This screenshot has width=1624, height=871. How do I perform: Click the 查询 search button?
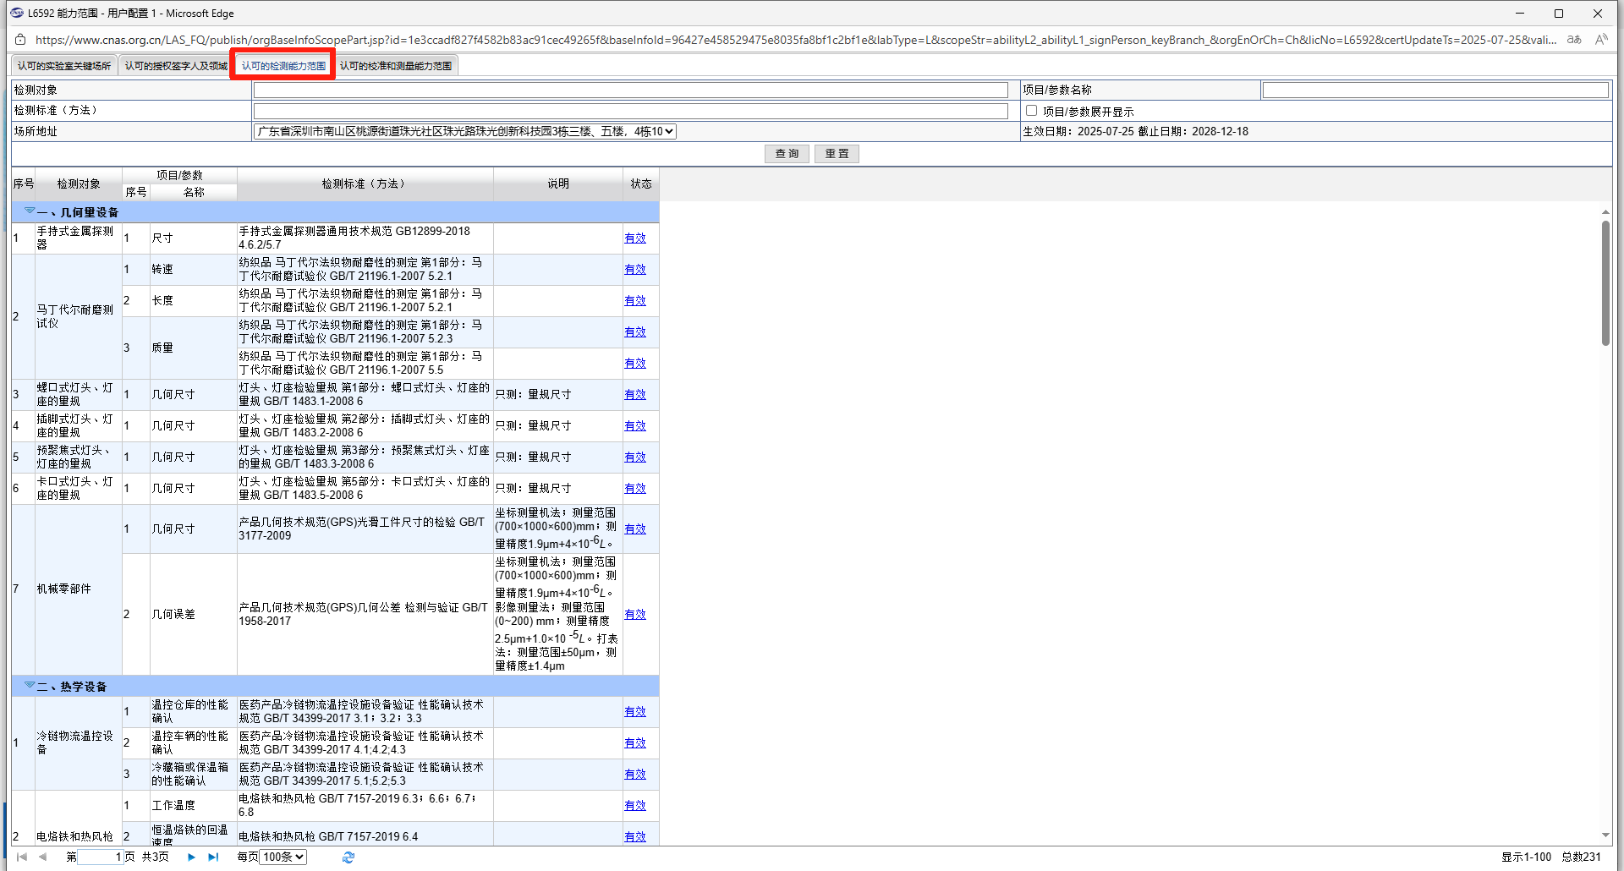[x=787, y=153]
